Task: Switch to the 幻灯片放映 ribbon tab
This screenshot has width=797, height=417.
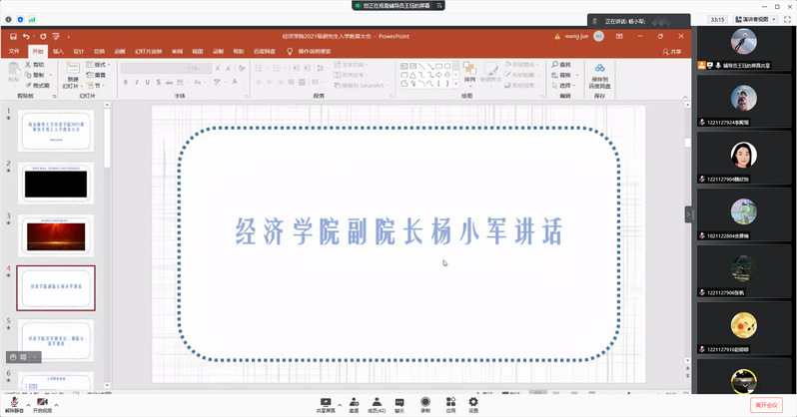Action: [x=149, y=51]
